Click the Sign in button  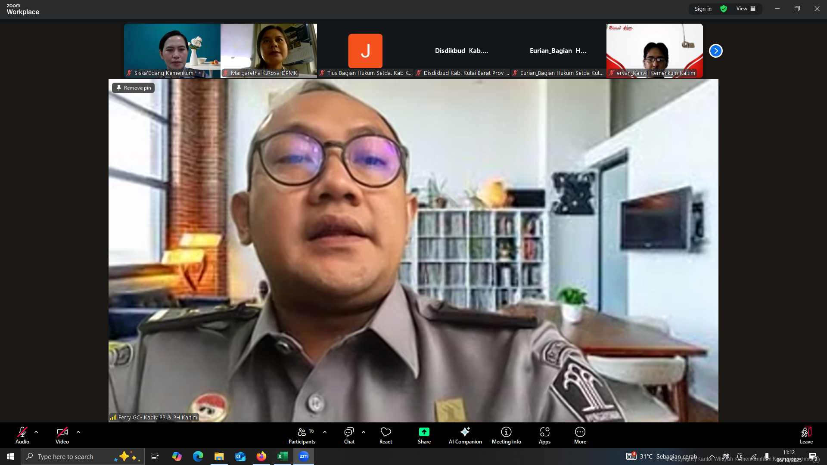pyautogui.click(x=703, y=9)
